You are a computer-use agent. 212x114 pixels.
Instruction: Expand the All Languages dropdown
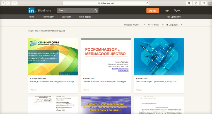point(174,25)
